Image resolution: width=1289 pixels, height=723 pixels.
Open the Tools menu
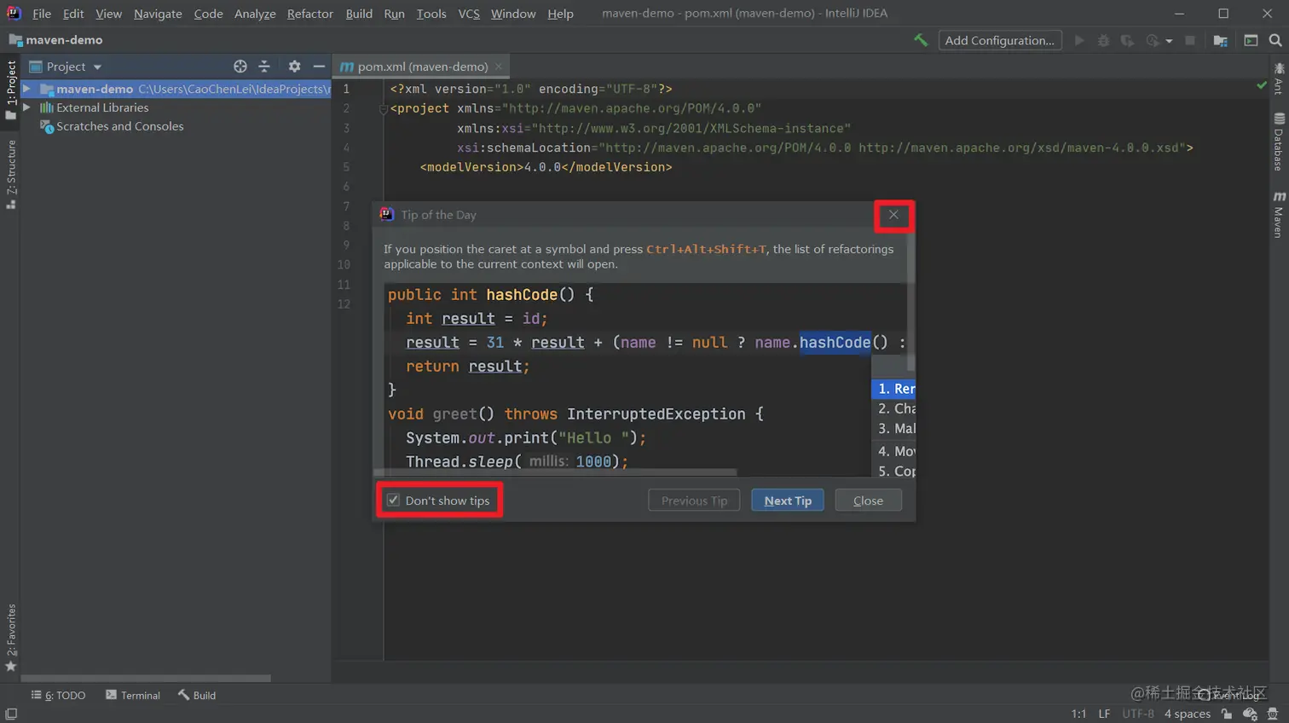point(431,14)
